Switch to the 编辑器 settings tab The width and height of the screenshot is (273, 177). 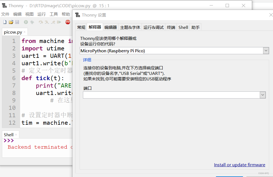point(110,27)
